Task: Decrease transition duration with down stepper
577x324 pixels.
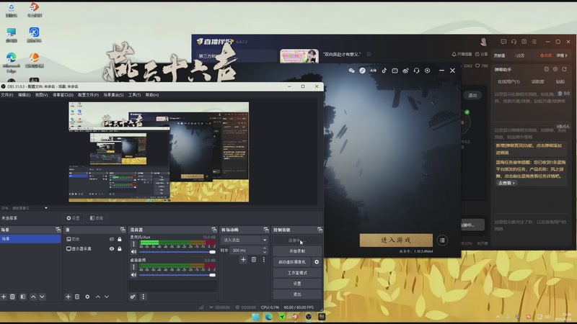Action: click(265, 253)
